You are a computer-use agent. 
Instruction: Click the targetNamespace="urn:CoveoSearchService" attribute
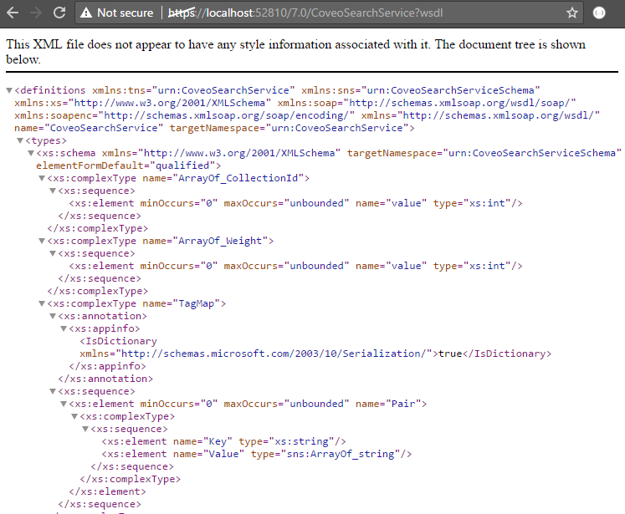289,128
